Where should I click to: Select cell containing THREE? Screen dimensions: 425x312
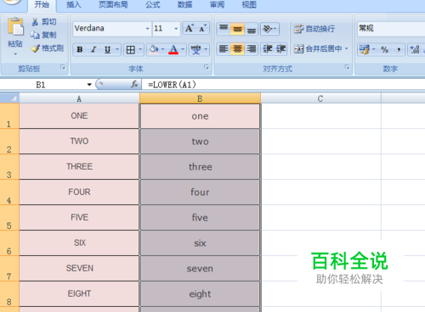79,167
